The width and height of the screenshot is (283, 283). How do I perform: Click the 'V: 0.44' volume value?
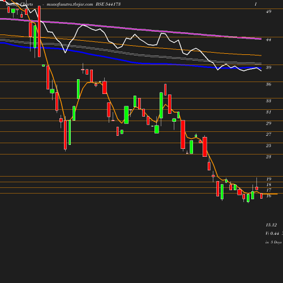272,234
